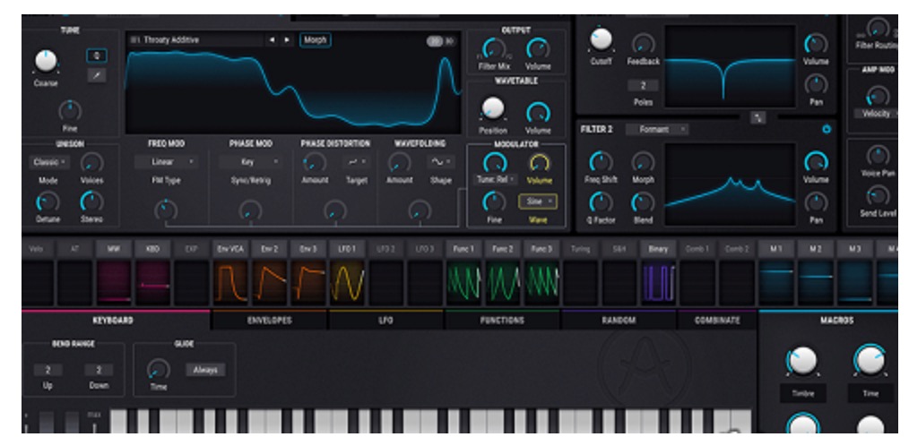Image resolution: width=909 pixels, height=437 pixels.
Task: Click the purple Binary pattern thumbnail
Action: pos(658,282)
